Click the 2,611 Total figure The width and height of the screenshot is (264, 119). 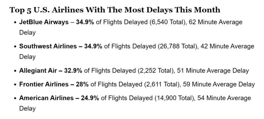click(162, 84)
